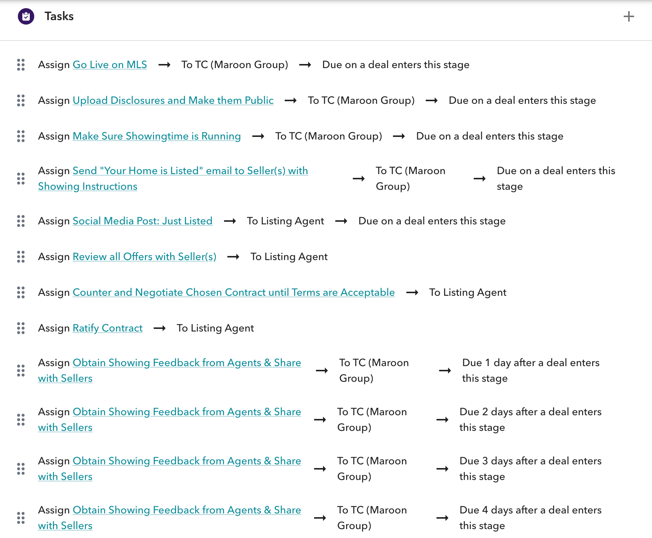This screenshot has width=652, height=538.
Task: Open Review all Offers with Seller(s) link
Action: [x=144, y=257]
